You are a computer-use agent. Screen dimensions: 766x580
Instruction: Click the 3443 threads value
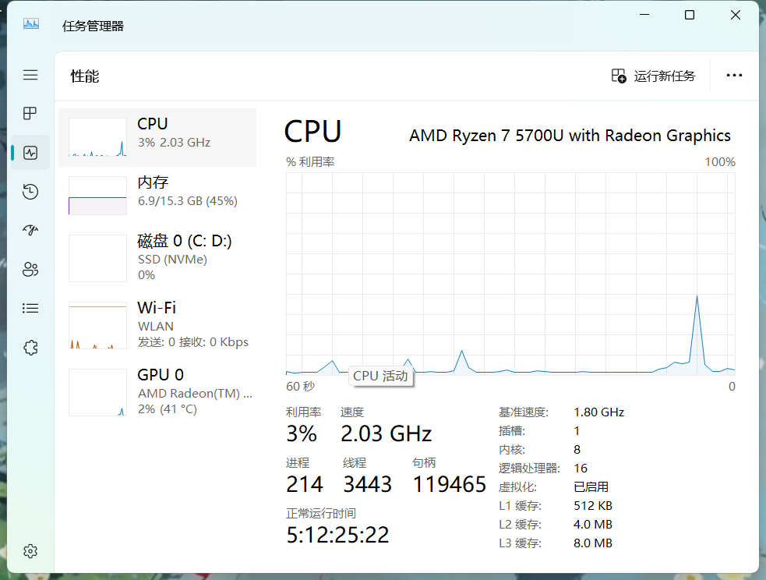367,484
